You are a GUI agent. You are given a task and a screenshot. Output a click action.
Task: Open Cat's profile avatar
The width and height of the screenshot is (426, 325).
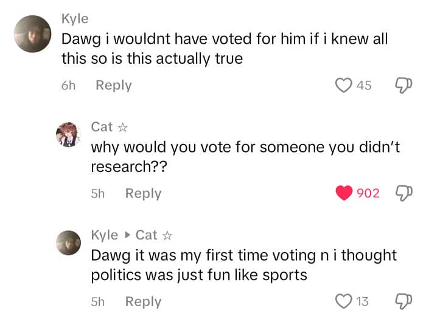68,134
